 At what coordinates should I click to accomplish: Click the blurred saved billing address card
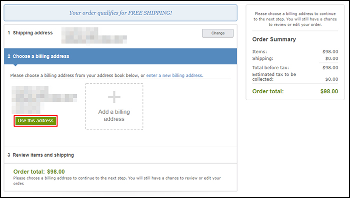(44, 100)
